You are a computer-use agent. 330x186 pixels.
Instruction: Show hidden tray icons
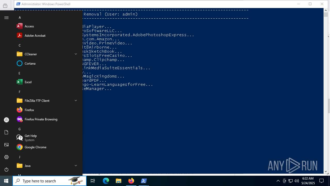tap(278, 181)
